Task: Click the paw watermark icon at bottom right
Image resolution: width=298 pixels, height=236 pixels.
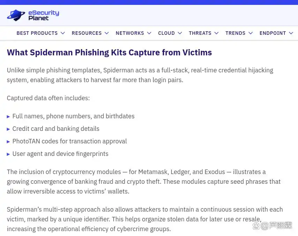Action: pos(256,226)
